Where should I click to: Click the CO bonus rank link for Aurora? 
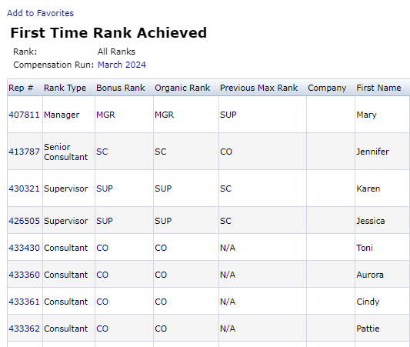pos(102,275)
